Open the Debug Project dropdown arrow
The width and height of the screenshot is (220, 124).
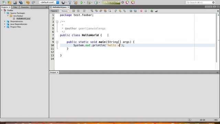point(92,2)
